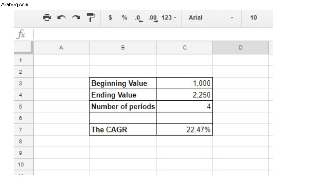Click into the fx formula bar

coord(153,34)
